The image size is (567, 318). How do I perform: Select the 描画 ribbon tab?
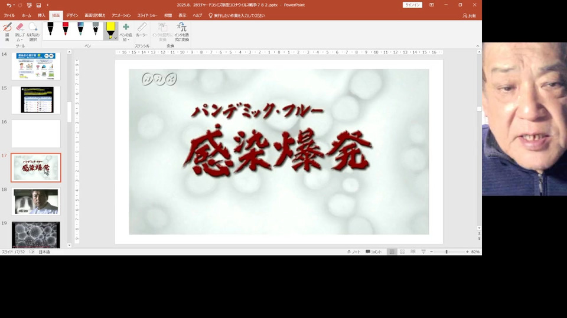(56, 15)
